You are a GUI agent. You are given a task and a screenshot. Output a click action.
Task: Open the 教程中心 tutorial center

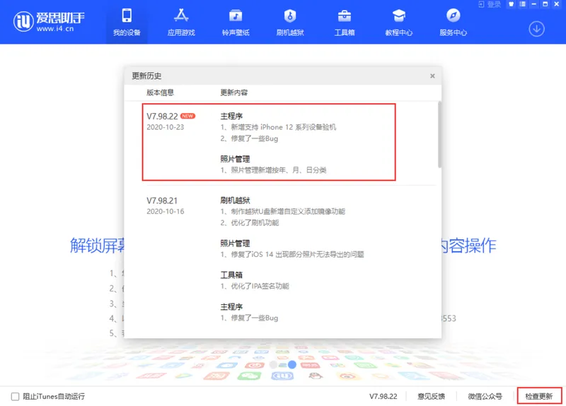(x=399, y=23)
